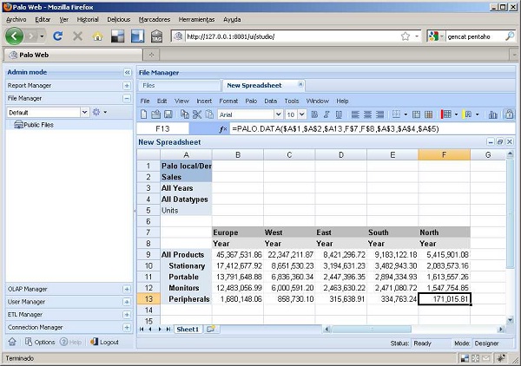This screenshot has height=366, width=521.
Task: Open the font size dropdown
Action: (x=301, y=114)
